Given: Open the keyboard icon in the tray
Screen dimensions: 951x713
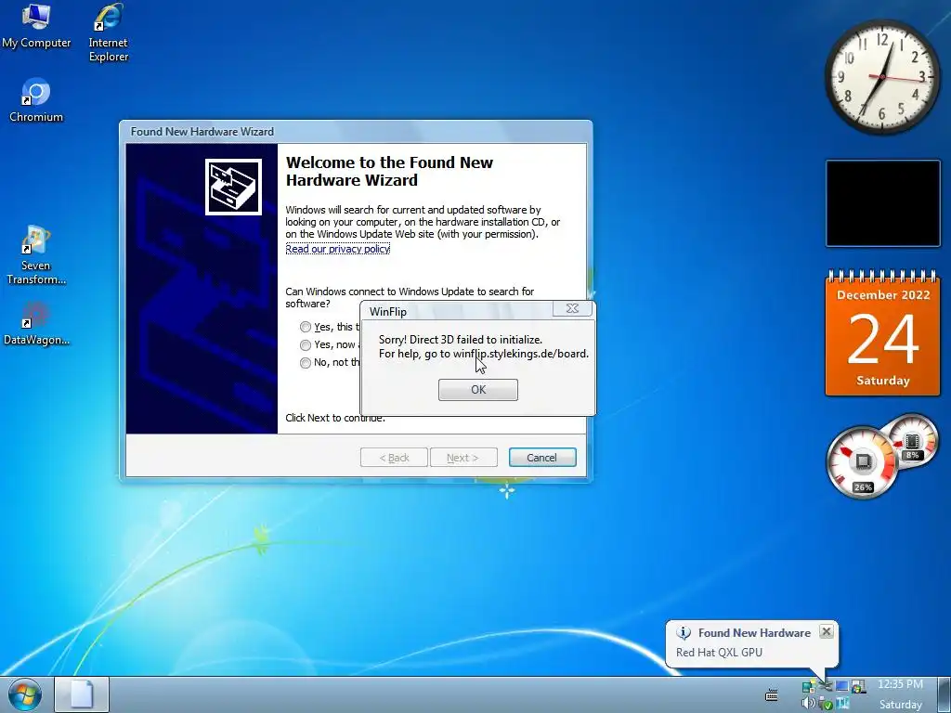Looking at the screenshot, I should click(x=772, y=694).
